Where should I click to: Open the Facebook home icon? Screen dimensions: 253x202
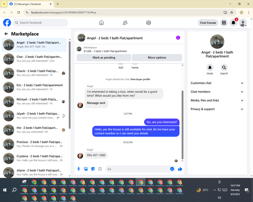point(101,23)
